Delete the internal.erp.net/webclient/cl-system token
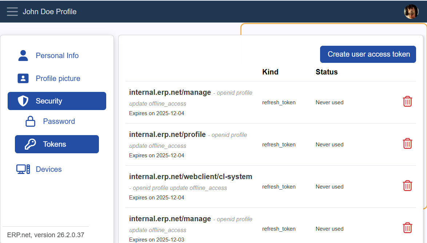This screenshot has width=427, height=243. [407, 186]
